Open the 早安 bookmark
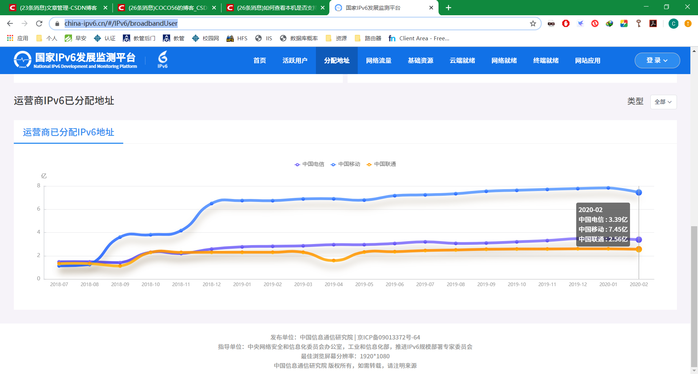This screenshot has height=374, width=698. tap(76, 38)
